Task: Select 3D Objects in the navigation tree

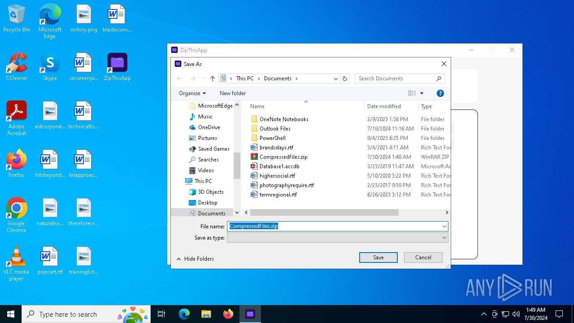Action: [211, 192]
